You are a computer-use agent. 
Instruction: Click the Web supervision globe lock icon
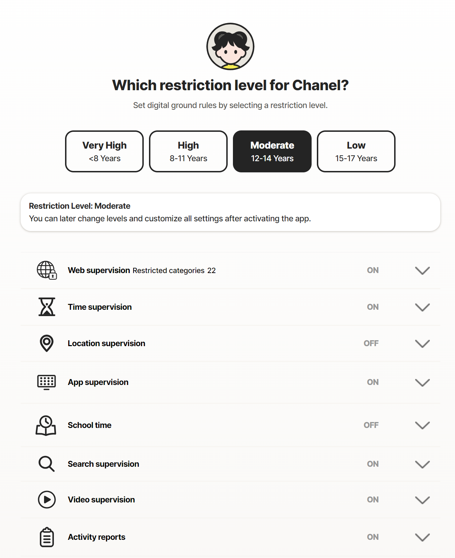pos(47,270)
